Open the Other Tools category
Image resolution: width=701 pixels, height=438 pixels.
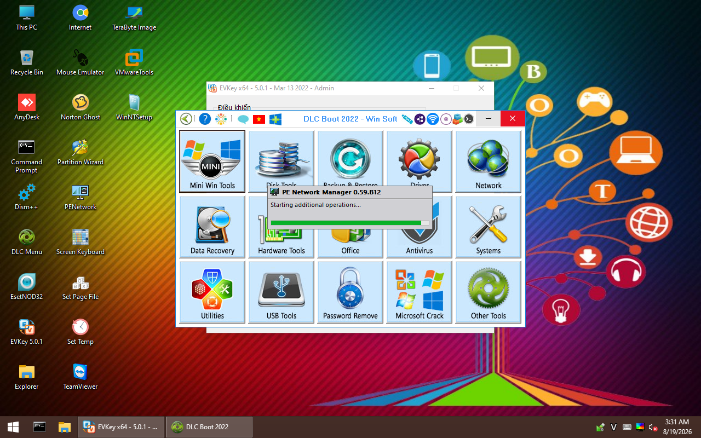tap(488, 291)
